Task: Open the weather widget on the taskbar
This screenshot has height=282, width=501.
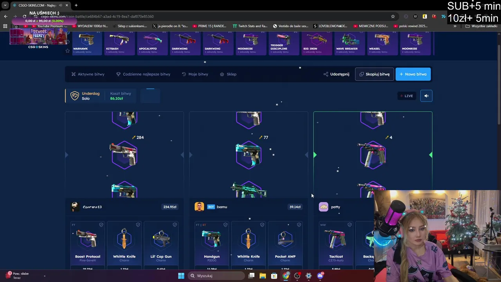Action: tap(18, 276)
